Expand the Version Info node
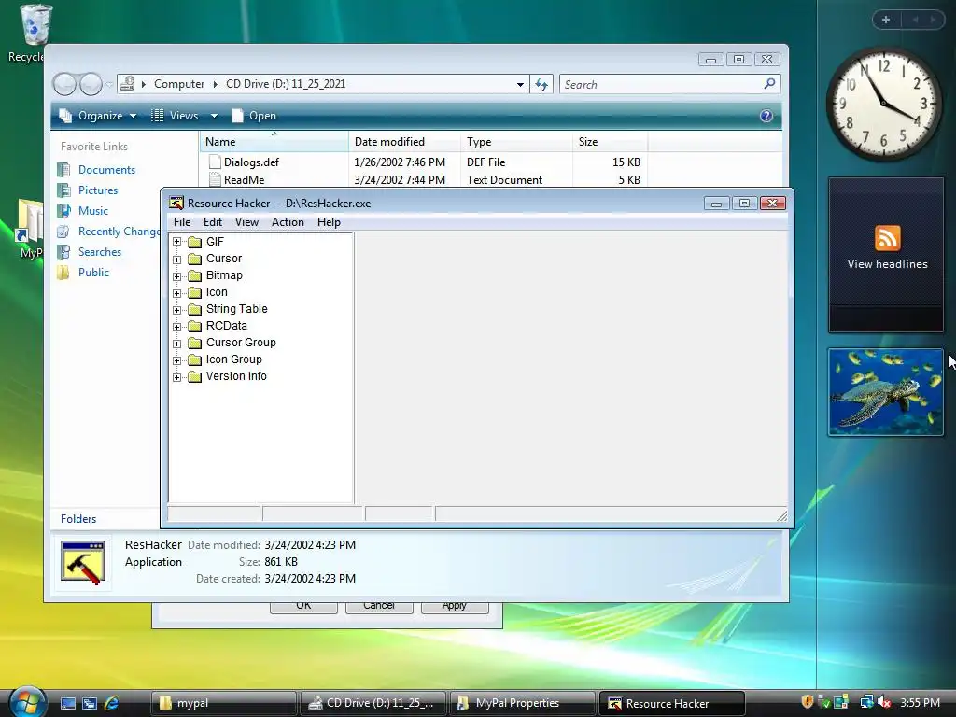The height and width of the screenshot is (717, 956). [x=176, y=377]
